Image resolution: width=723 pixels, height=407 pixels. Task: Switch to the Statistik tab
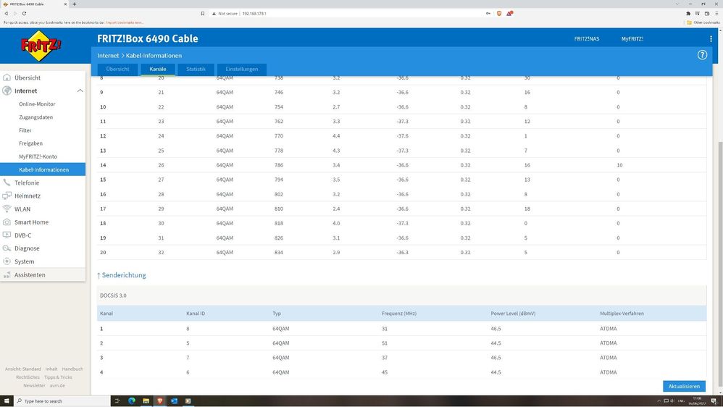(x=196, y=70)
